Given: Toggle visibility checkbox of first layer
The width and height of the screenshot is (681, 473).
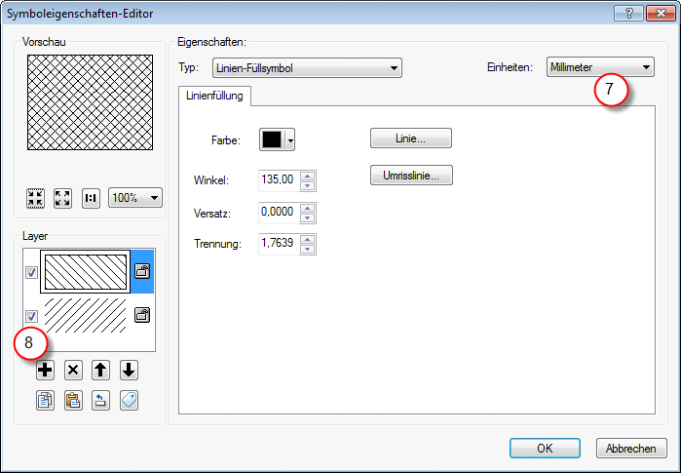Looking at the screenshot, I should point(31,273).
